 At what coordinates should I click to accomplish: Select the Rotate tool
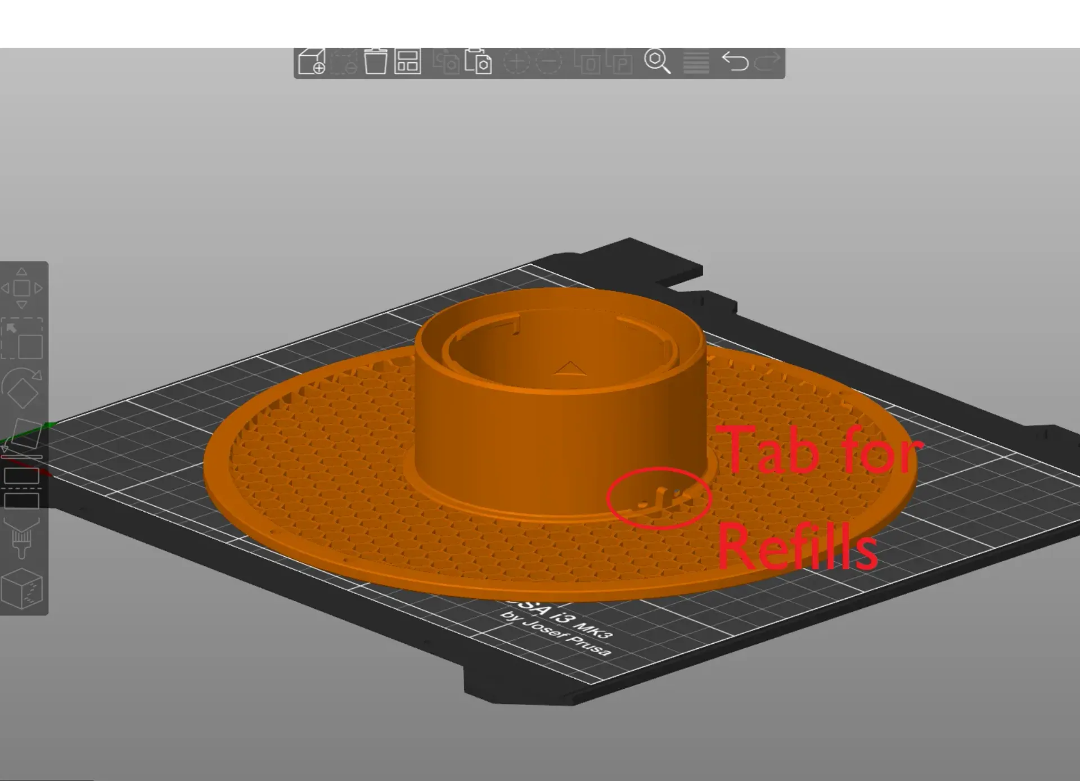(x=22, y=388)
